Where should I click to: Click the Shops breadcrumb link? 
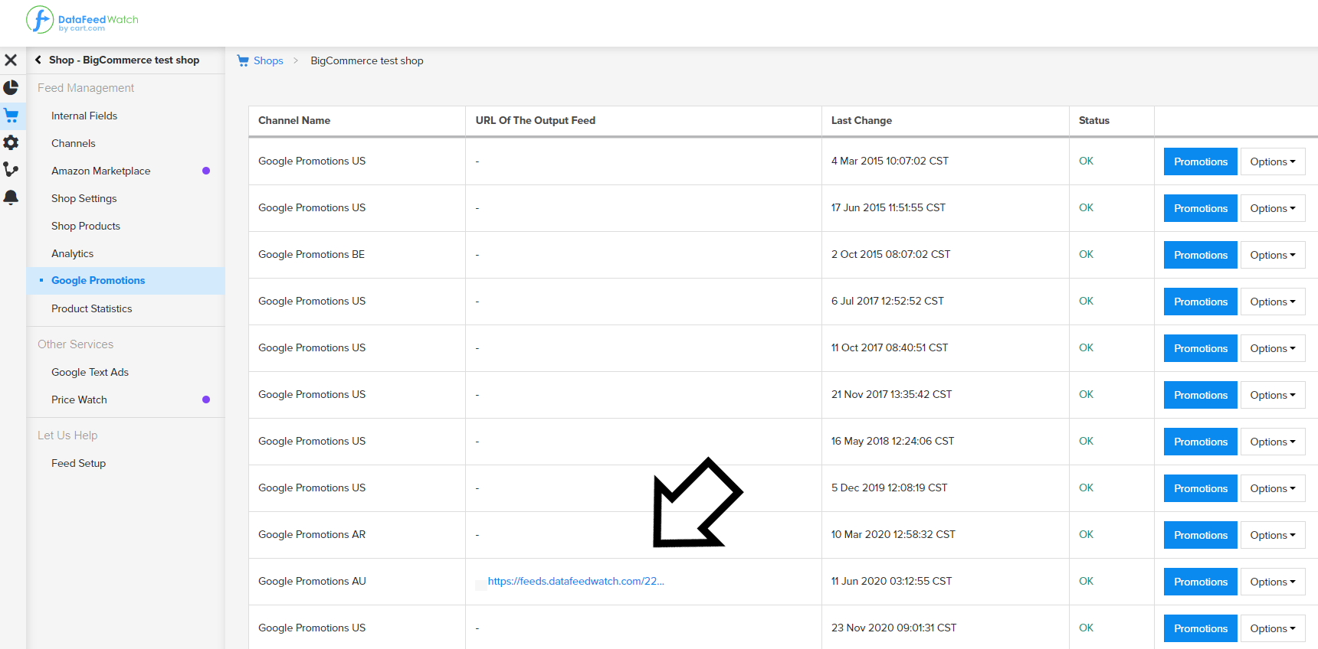(x=268, y=60)
